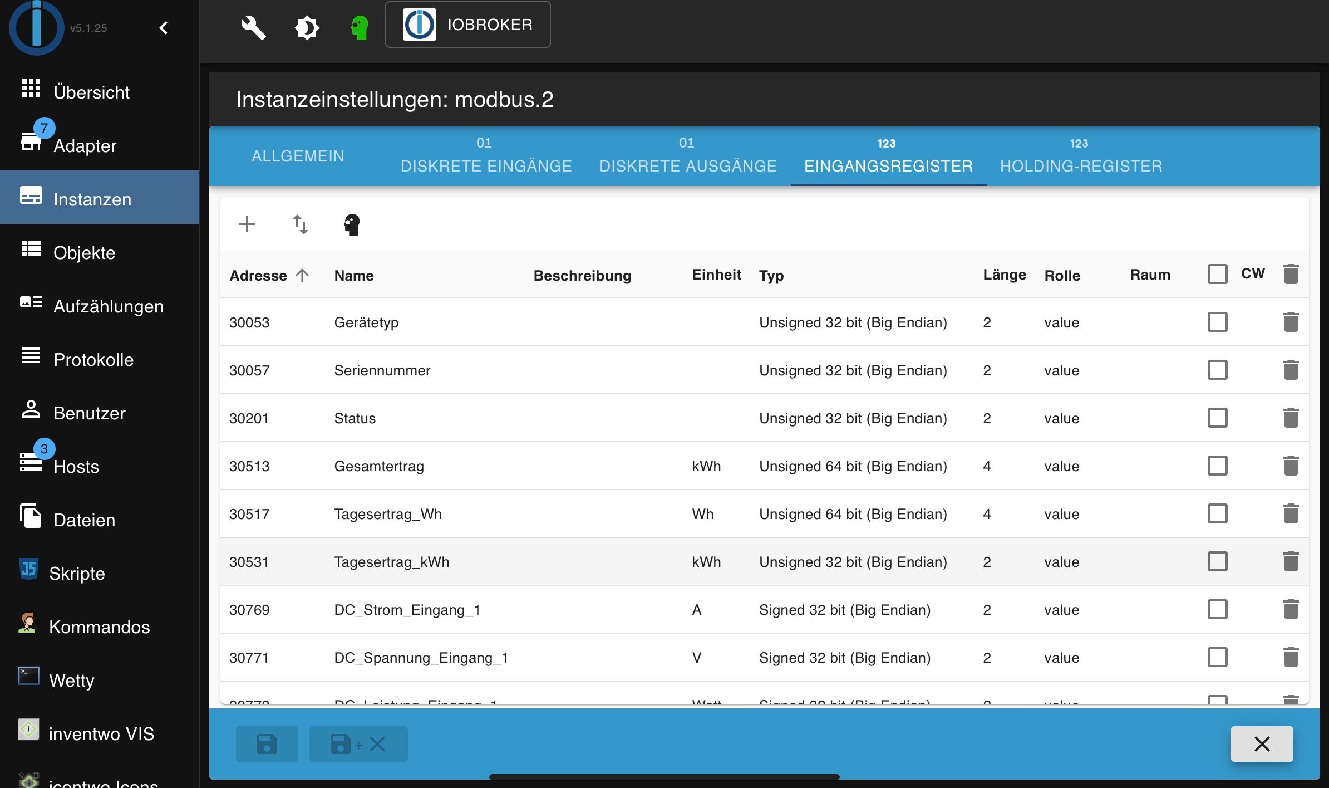
Task: Collapse the sidebar with the left chevron
Action: (x=164, y=28)
